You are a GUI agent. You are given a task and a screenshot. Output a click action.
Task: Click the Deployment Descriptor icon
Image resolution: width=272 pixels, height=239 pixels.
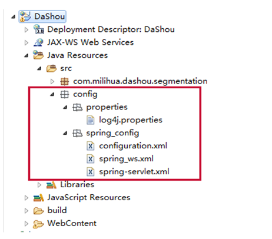click(39, 29)
